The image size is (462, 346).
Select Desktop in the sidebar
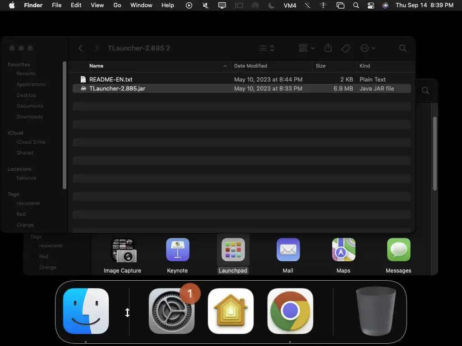coord(26,95)
